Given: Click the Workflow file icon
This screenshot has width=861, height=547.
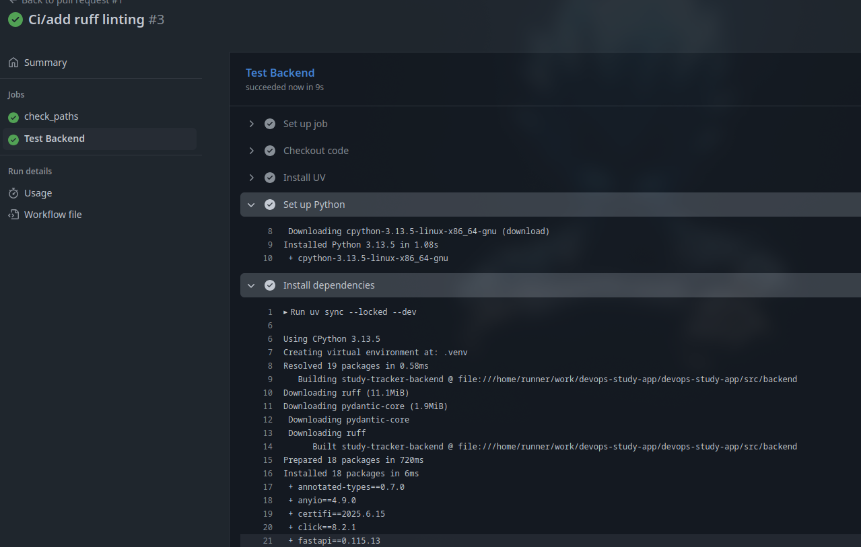Looking at the screenshot, I should 13,215.
